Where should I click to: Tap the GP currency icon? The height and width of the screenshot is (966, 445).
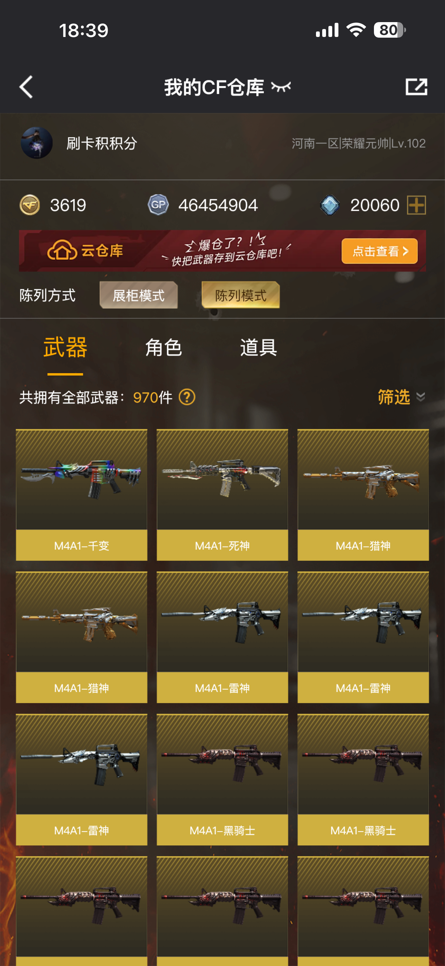click(x=158, y=205)
